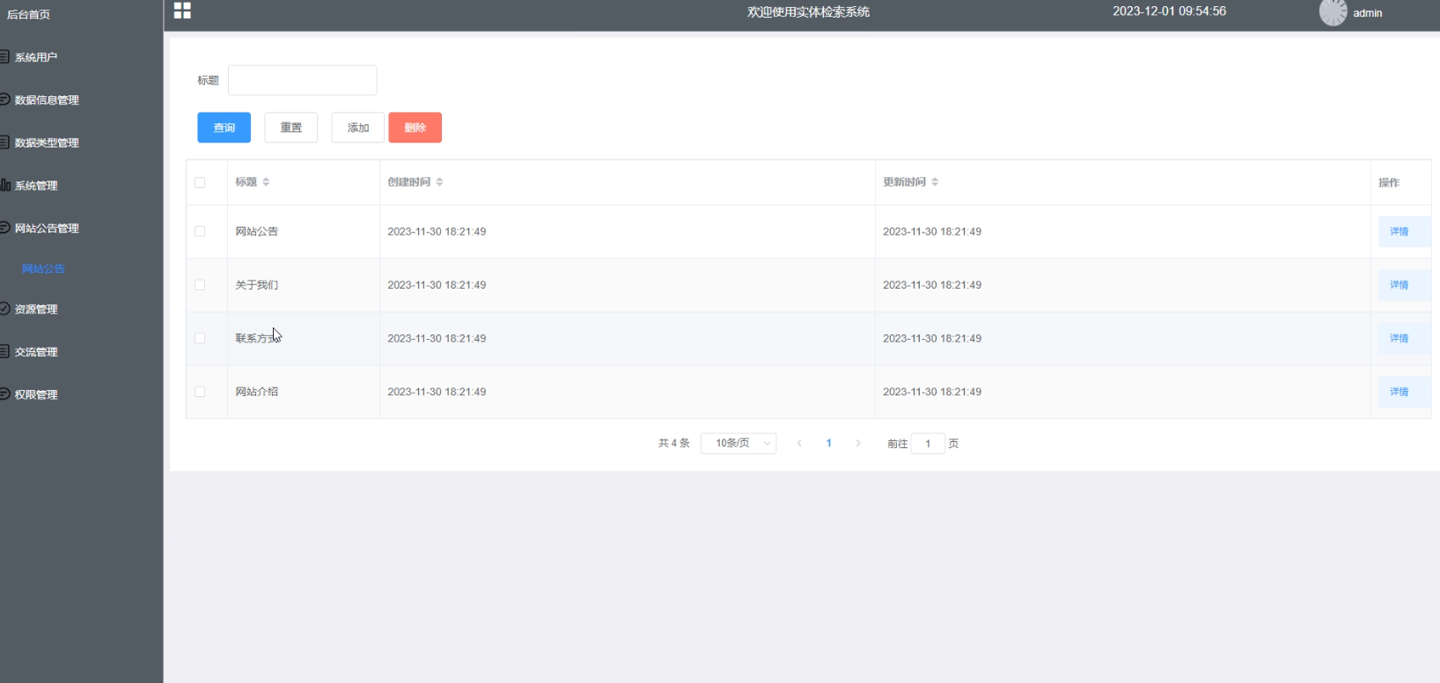The width and height of the screenshot is (1440, 683).
Task: Check the 联系方式 row checkbox
Action: click(x=200, y=338)
